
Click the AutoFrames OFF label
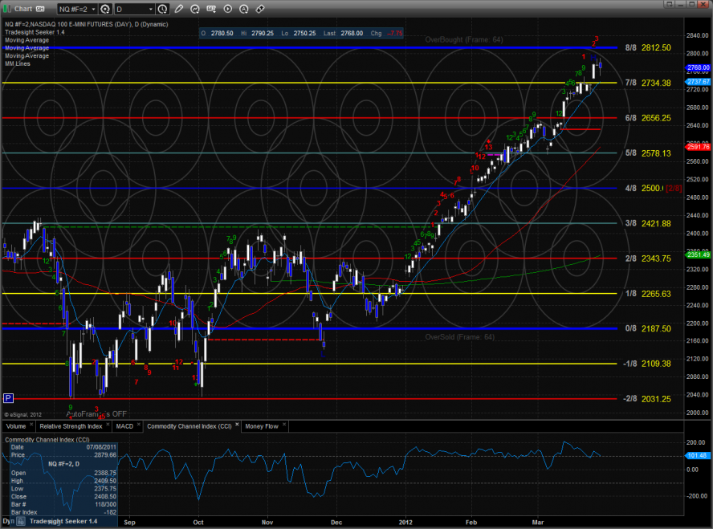coord(96,413)
